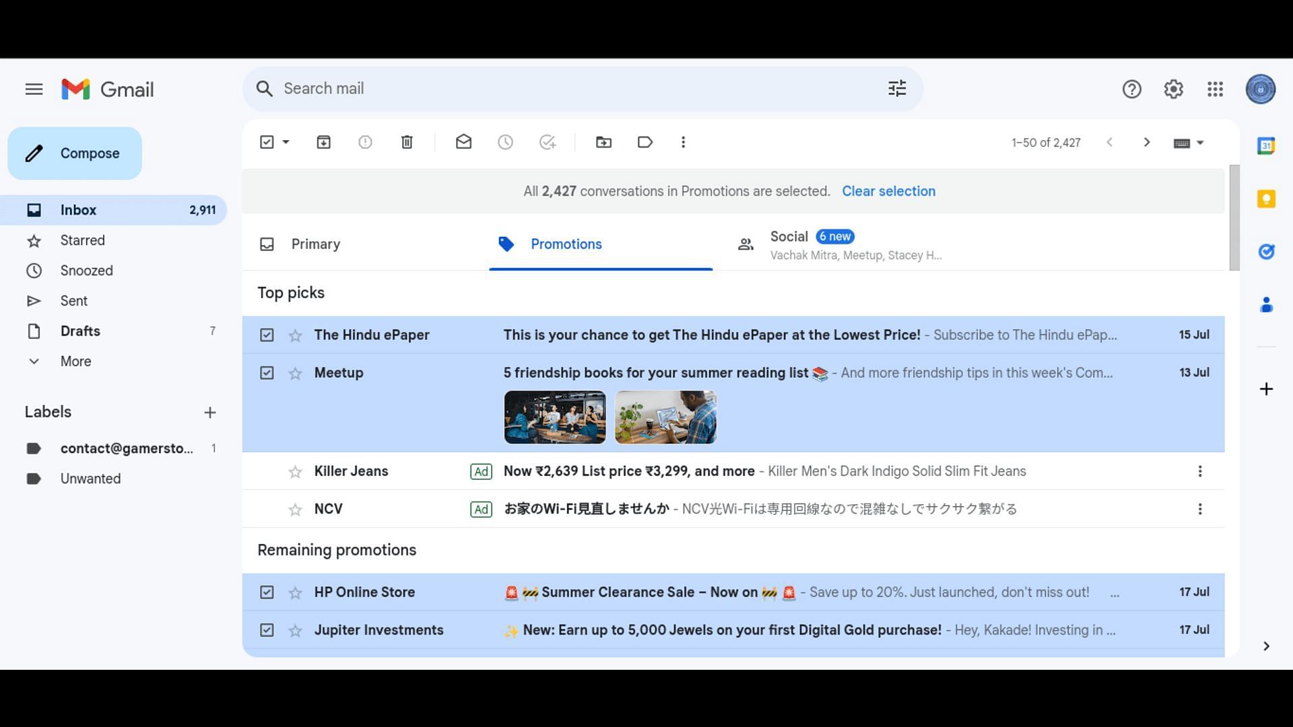
Task: Click Clear selection link
Action: [x=888, y=191]
